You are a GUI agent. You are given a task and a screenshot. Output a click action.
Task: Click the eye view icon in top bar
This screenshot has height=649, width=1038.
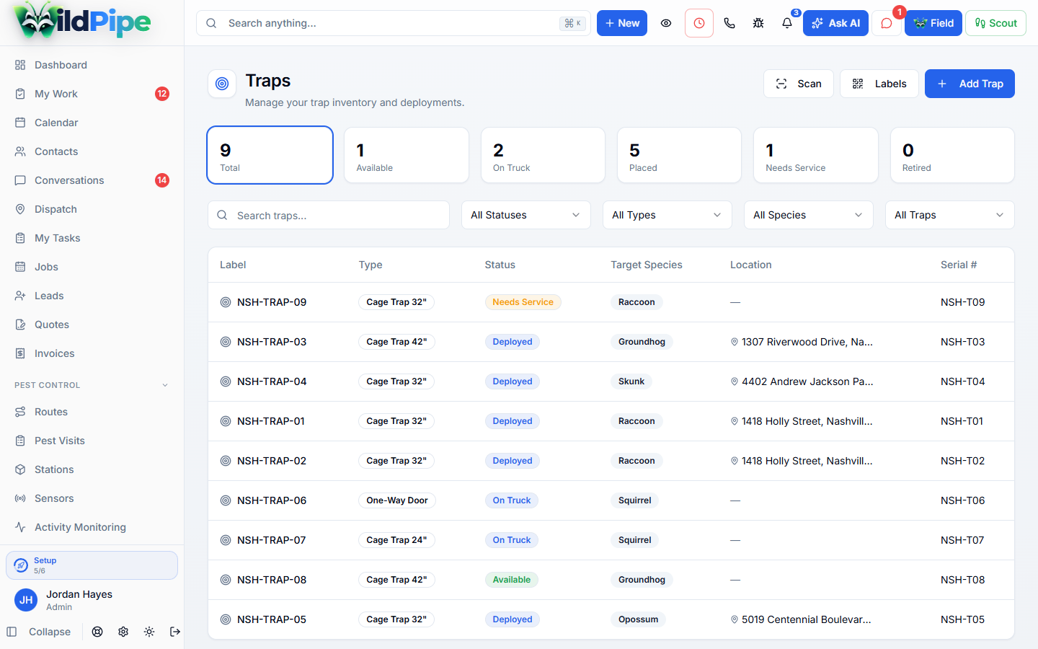tap(666, 23)
